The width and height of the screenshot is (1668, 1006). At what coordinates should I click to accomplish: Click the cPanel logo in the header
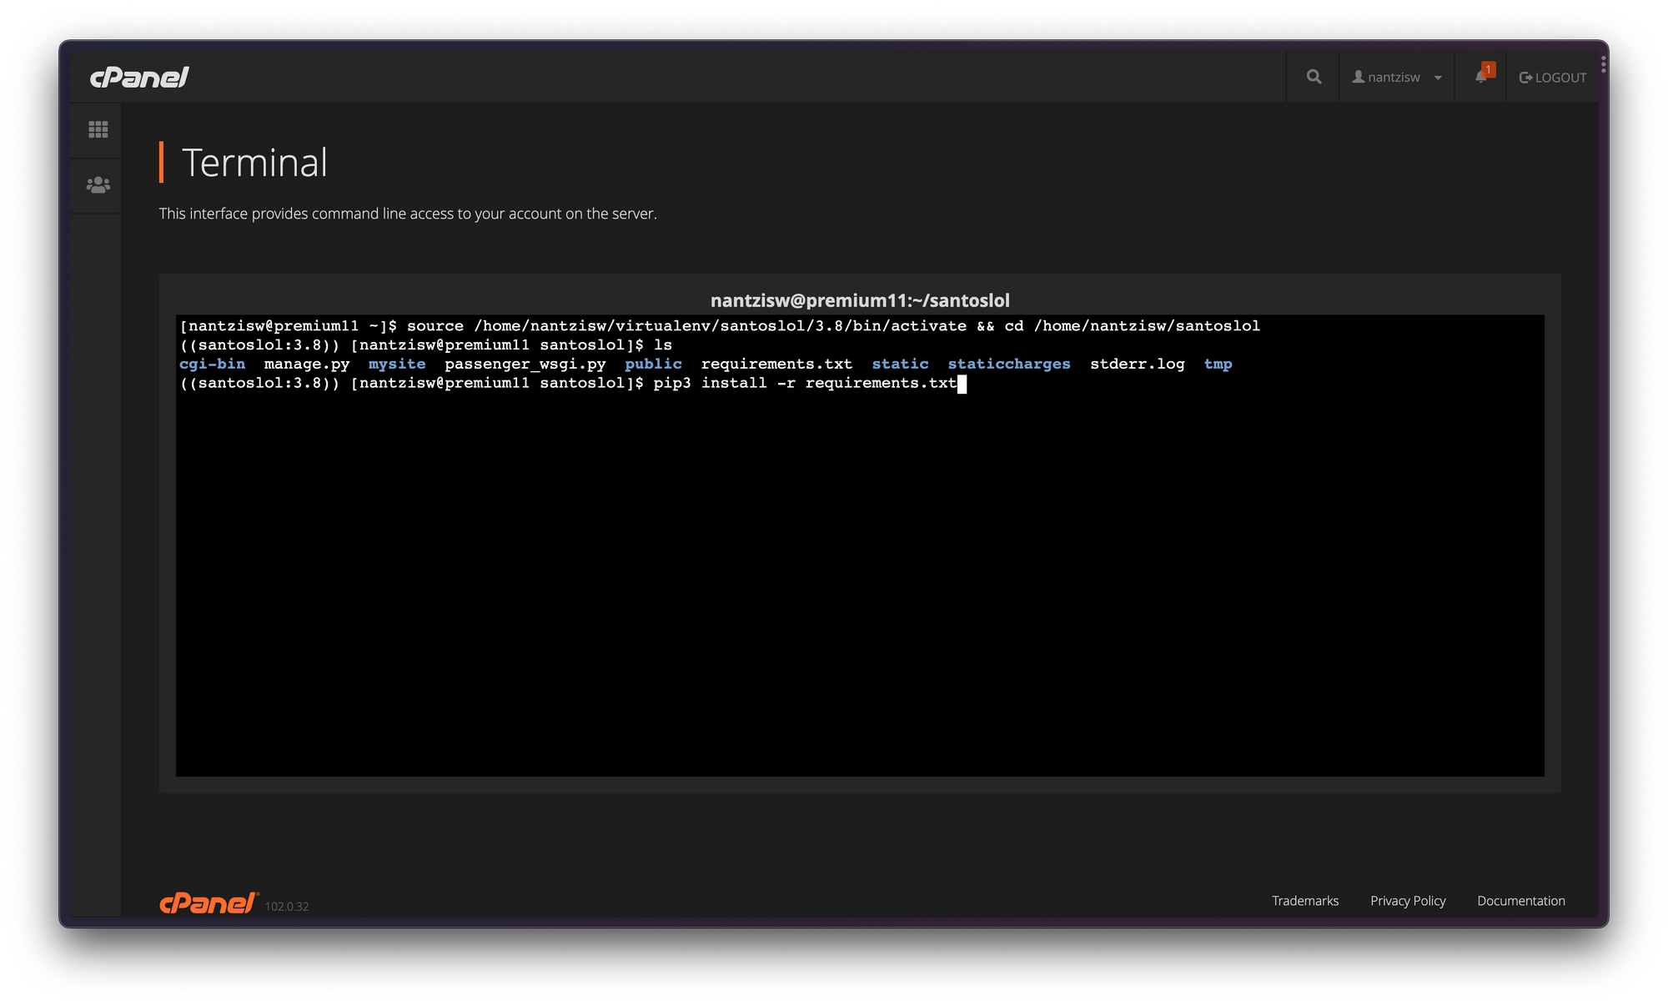139,78
